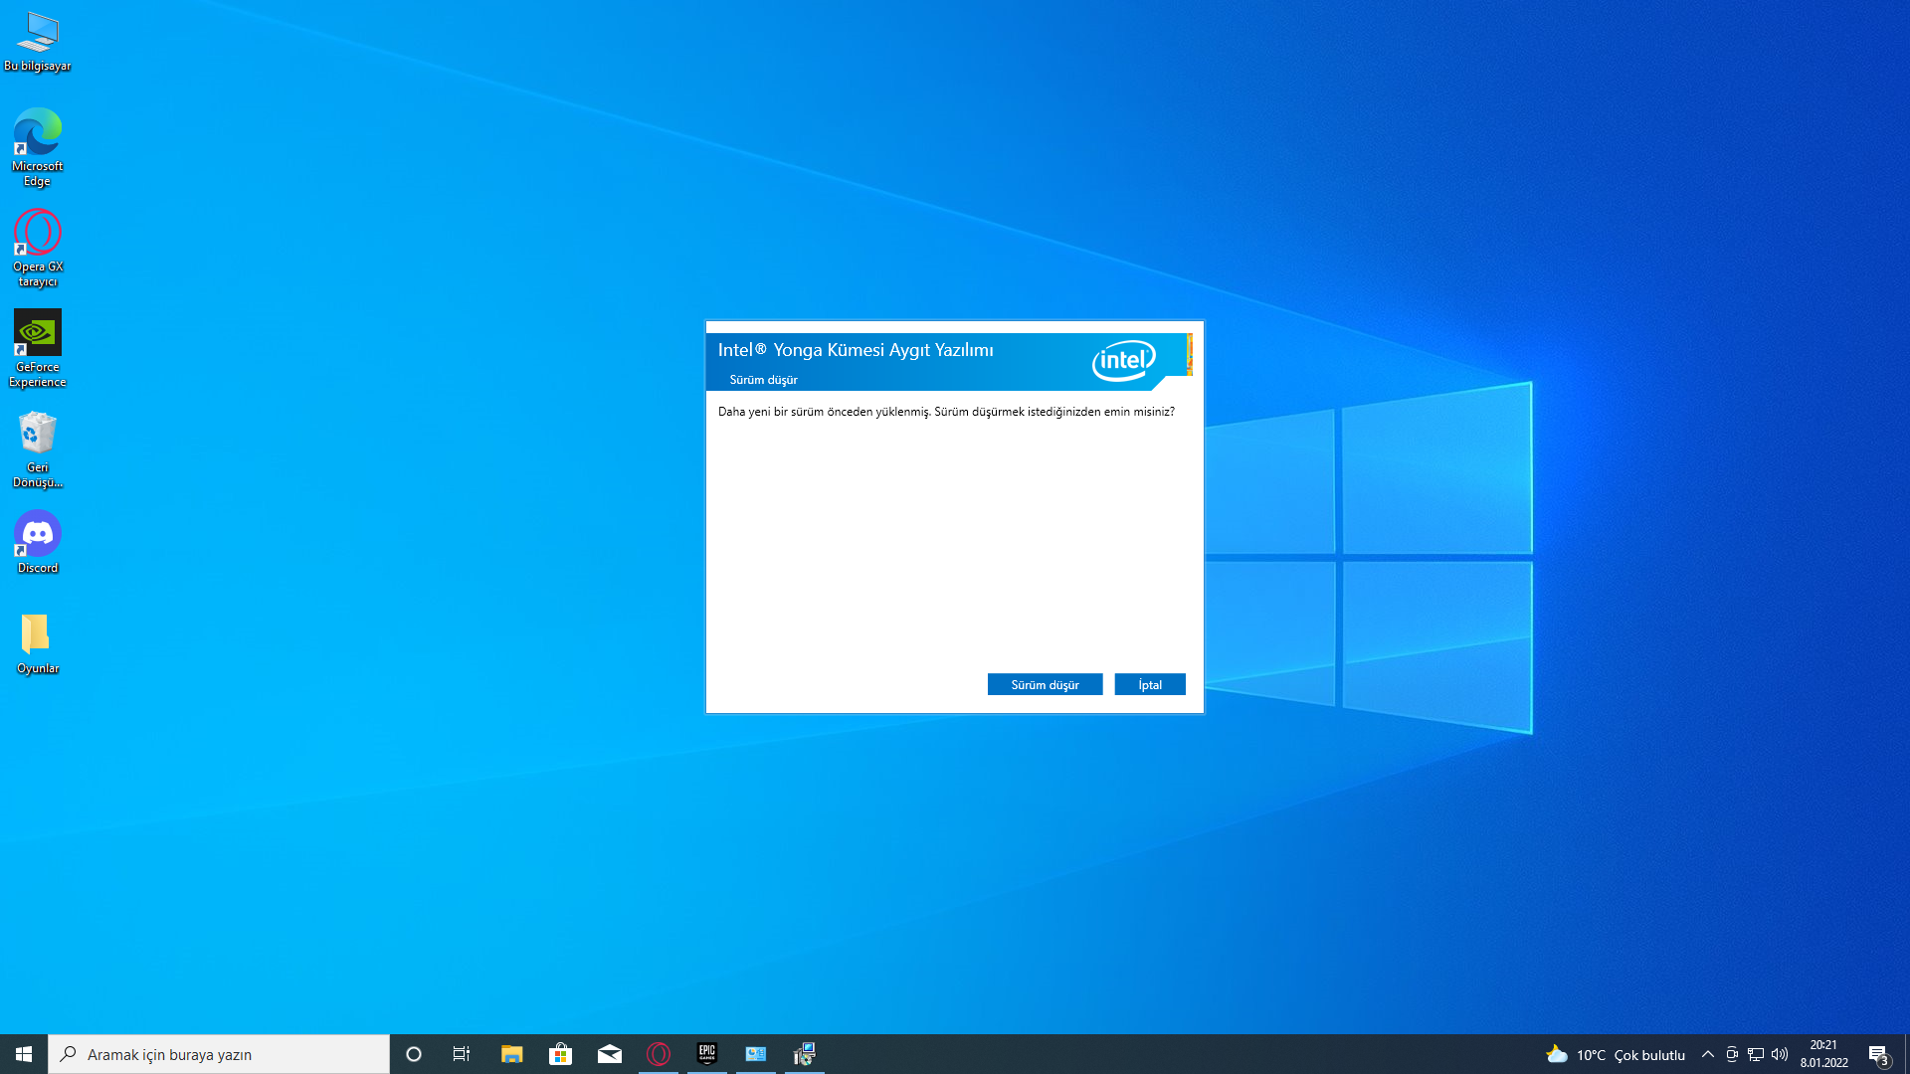Viewport: 1910px width, 1074px height.
Task: Click Opera GX taskbar icon
Action: (659, 1054)
